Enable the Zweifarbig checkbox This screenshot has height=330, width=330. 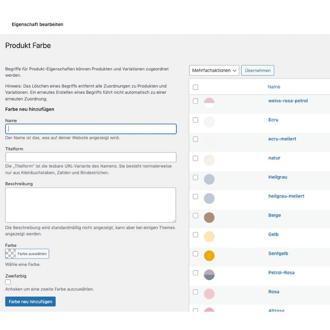coord(8,282)
